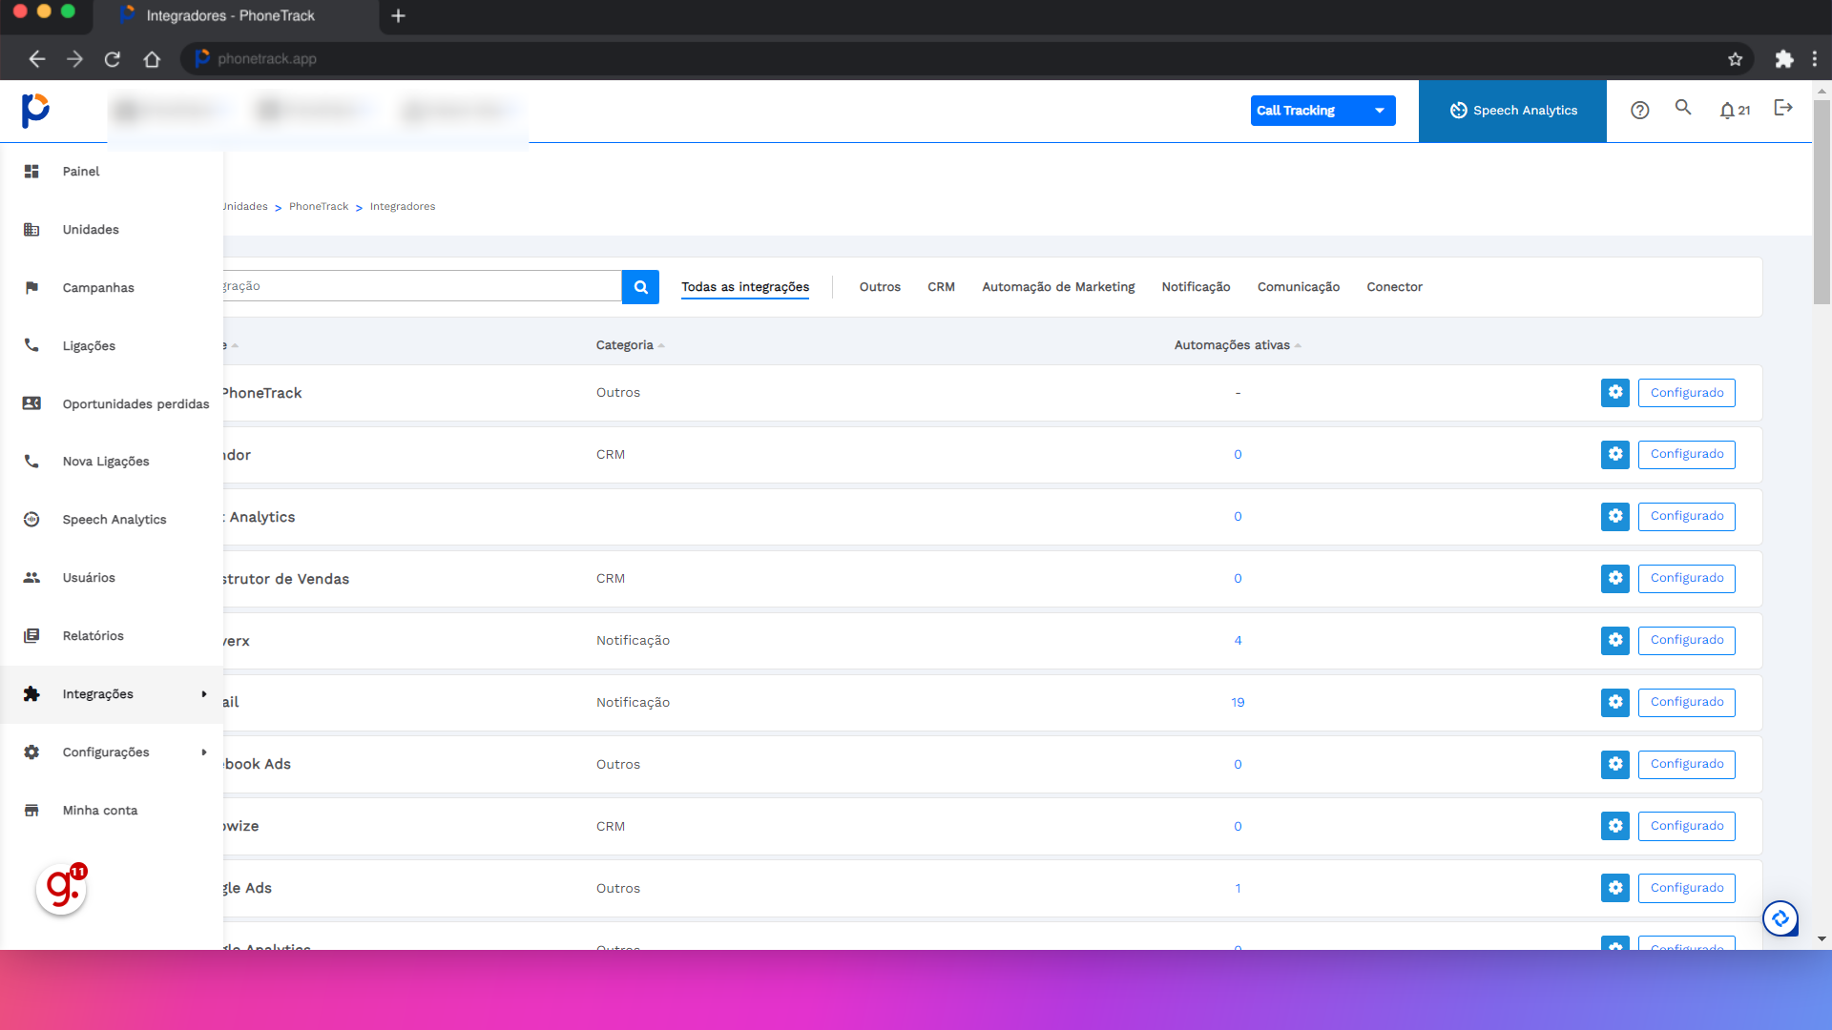The width and height of the screenshot is (1832, 1030).
Task: Open a new browser tab
Action: [x=399, y=16]
